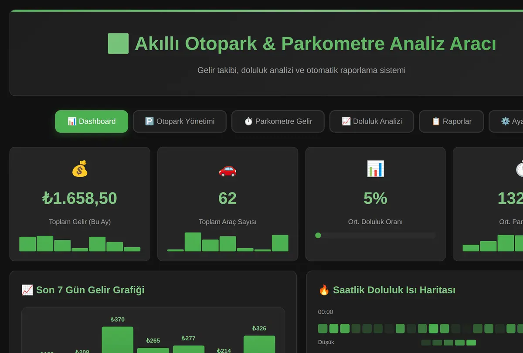
Task: Go to Doluluk Analizi tab
Action: 372,121
